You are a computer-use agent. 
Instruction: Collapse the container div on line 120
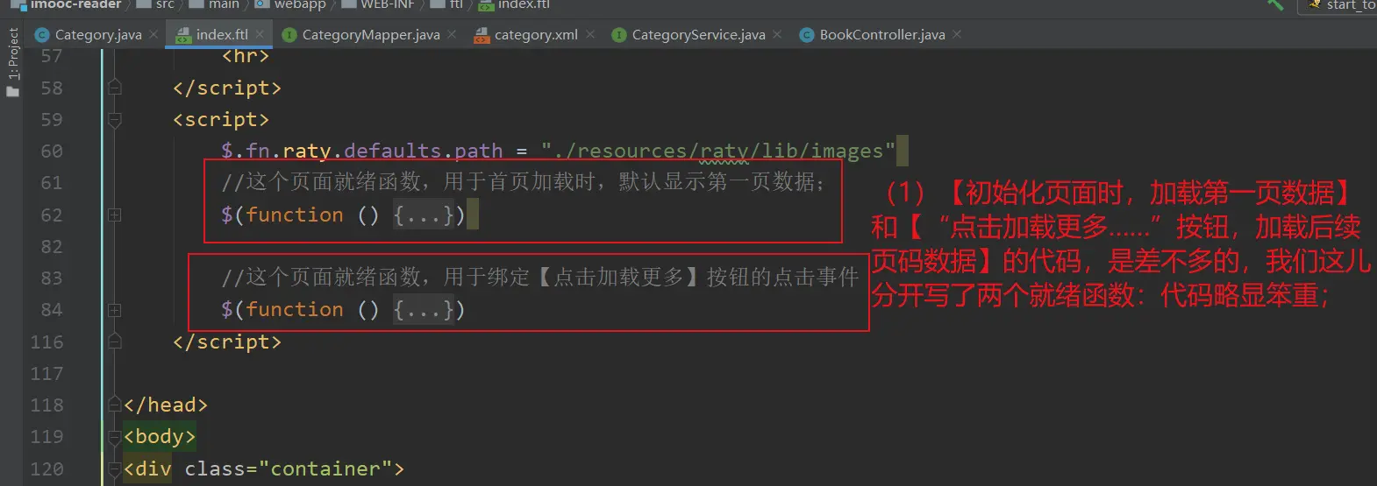[x=114, y=468]
